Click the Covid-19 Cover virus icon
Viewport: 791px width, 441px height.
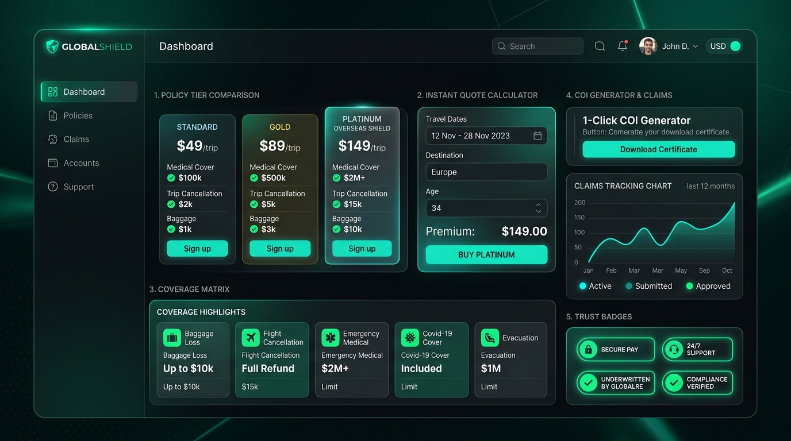[x=410, y=338]
